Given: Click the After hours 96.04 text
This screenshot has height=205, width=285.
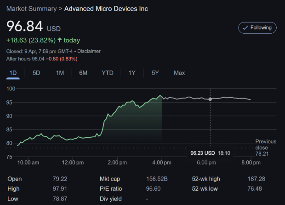Looking at the screenshot, I should (25, 59).
